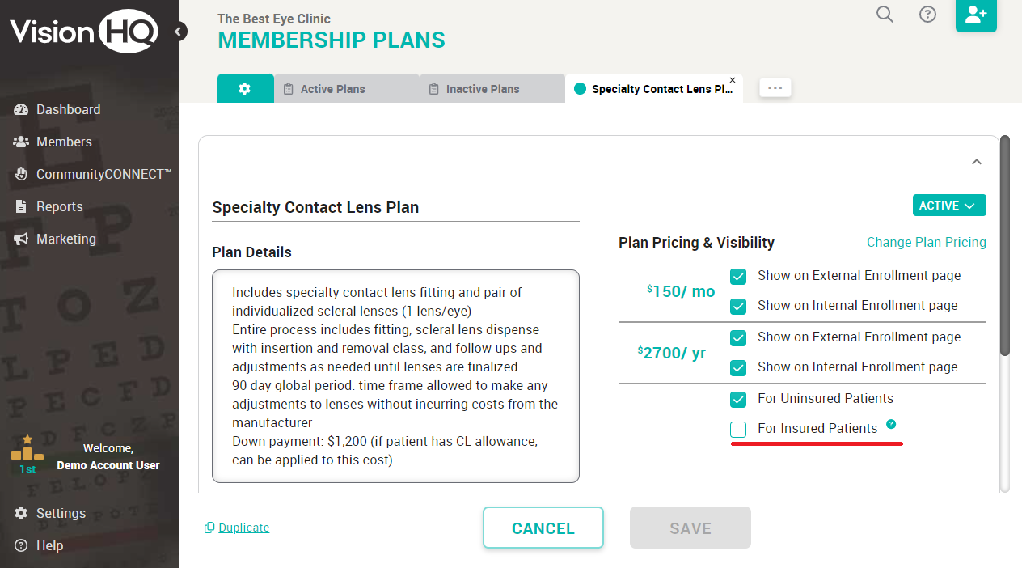Switch to the Inactive Plans tab
Screen dimensions: 1022x568
pos(483,89)
